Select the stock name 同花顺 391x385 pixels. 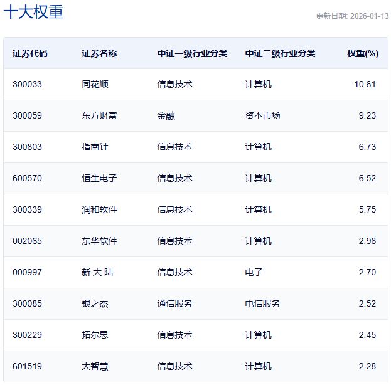95,84
